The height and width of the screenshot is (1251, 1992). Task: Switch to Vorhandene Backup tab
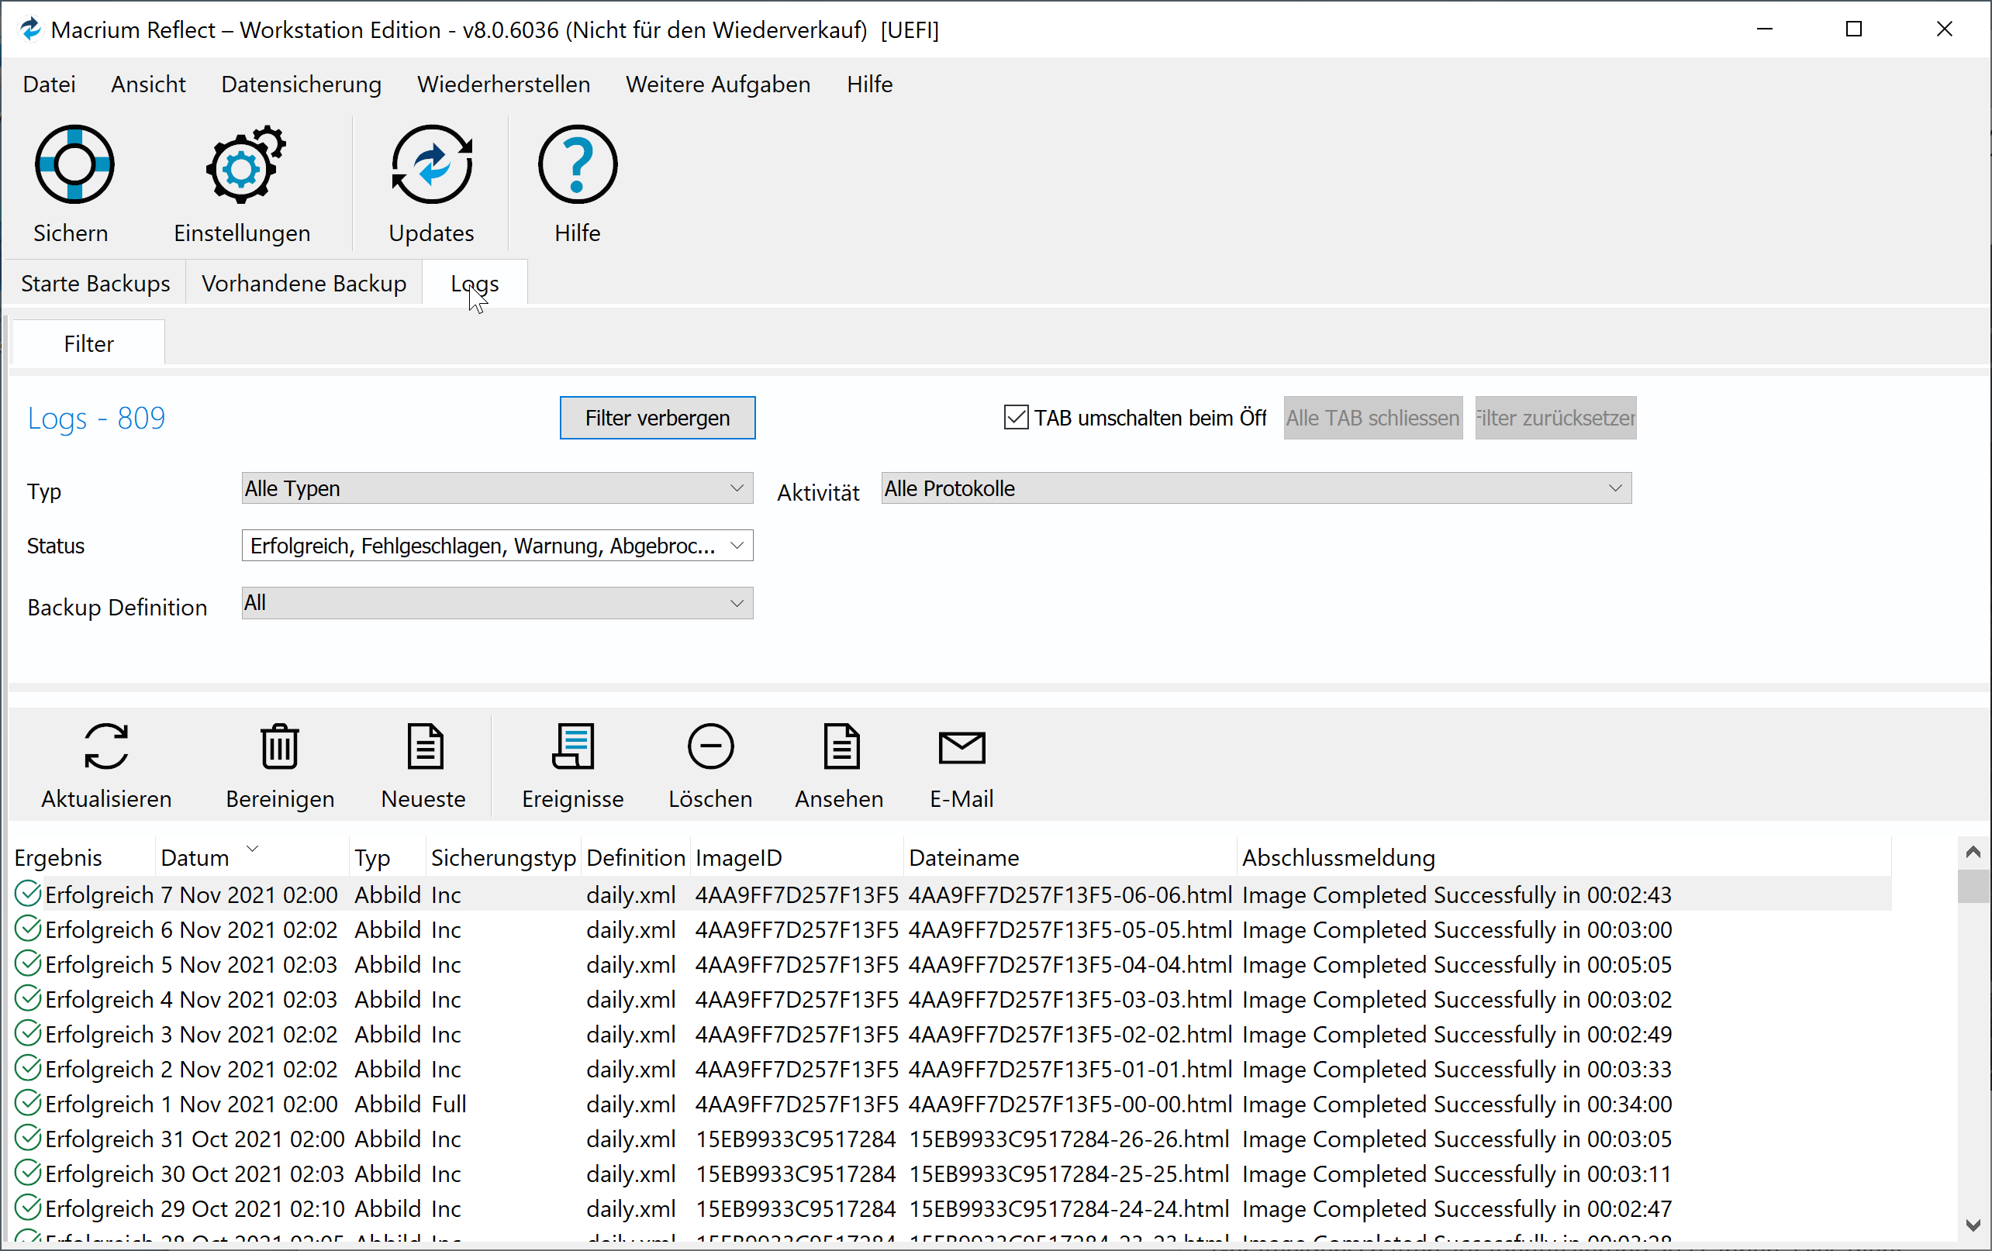point(304,284)
